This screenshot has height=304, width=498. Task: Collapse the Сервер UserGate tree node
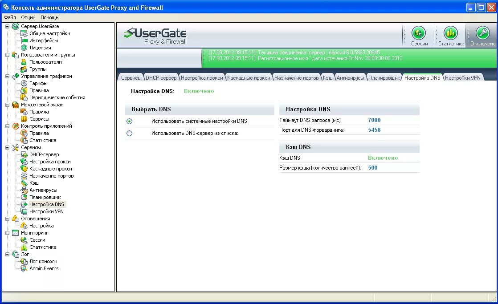coord(7,26)
